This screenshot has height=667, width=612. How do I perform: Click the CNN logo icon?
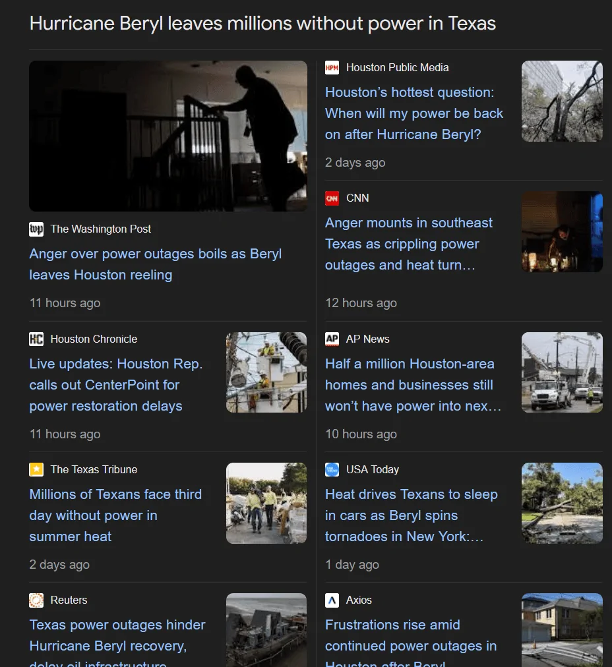pyautogui.click(x=332, y=198)
